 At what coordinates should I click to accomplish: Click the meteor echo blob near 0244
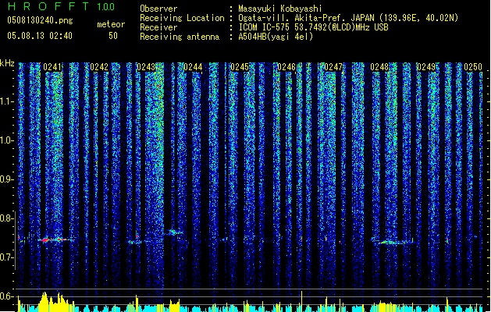(173, 232)
